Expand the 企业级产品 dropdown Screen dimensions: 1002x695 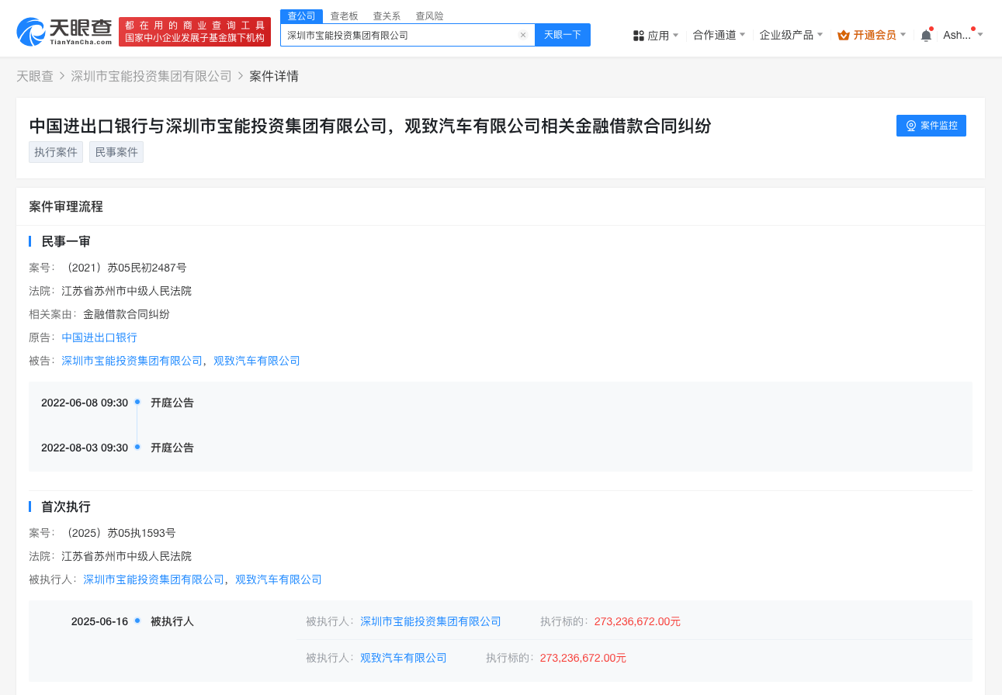click(791, 35)
